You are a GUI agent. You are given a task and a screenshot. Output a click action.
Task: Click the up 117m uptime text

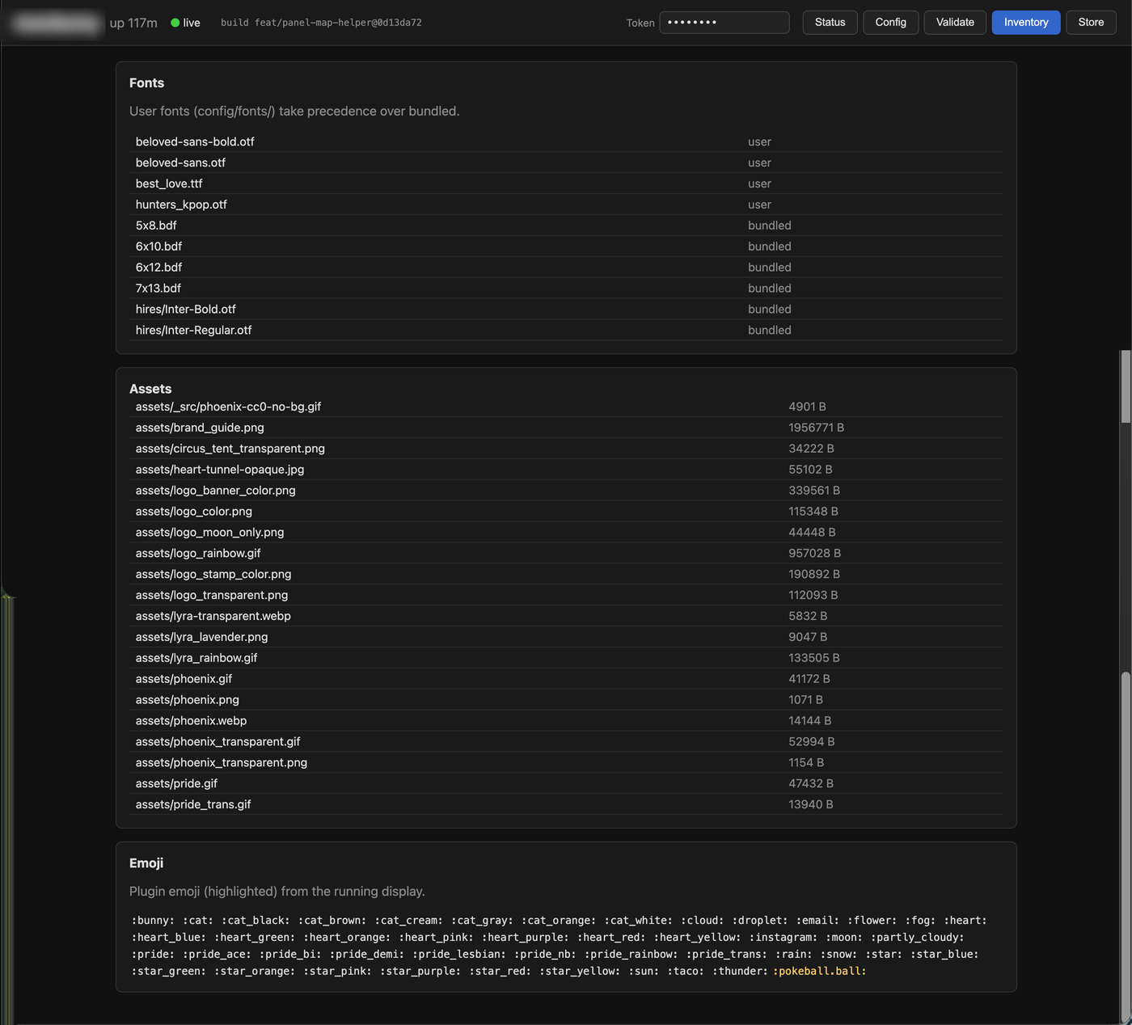coord(133,23)
